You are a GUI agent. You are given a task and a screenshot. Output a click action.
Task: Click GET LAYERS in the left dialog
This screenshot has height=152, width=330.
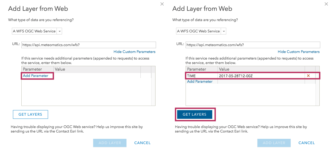pos(30,114)
